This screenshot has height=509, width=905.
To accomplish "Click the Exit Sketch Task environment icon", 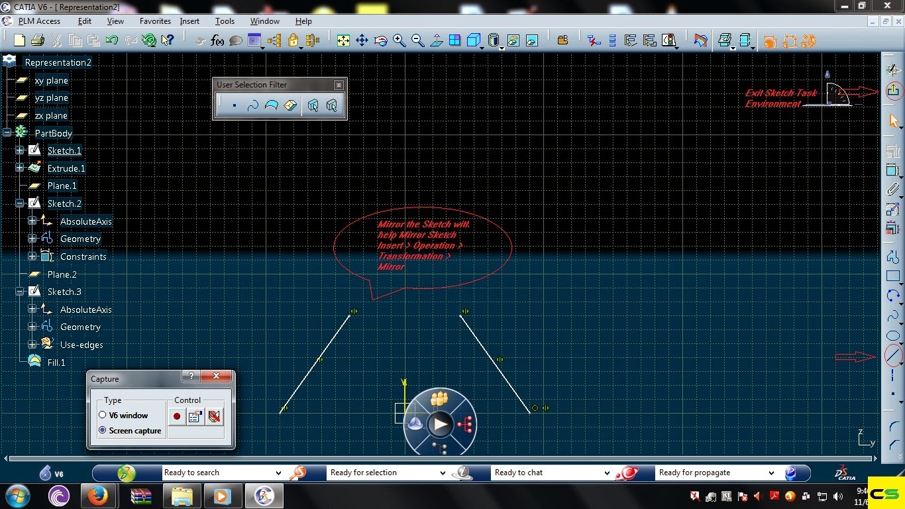I will (x=893, y=91).
